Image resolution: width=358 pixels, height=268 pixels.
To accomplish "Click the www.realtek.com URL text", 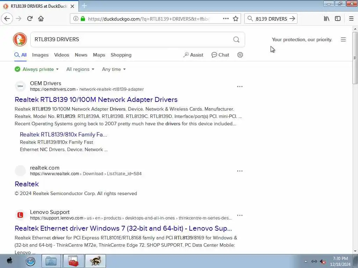I will point(55,174).
